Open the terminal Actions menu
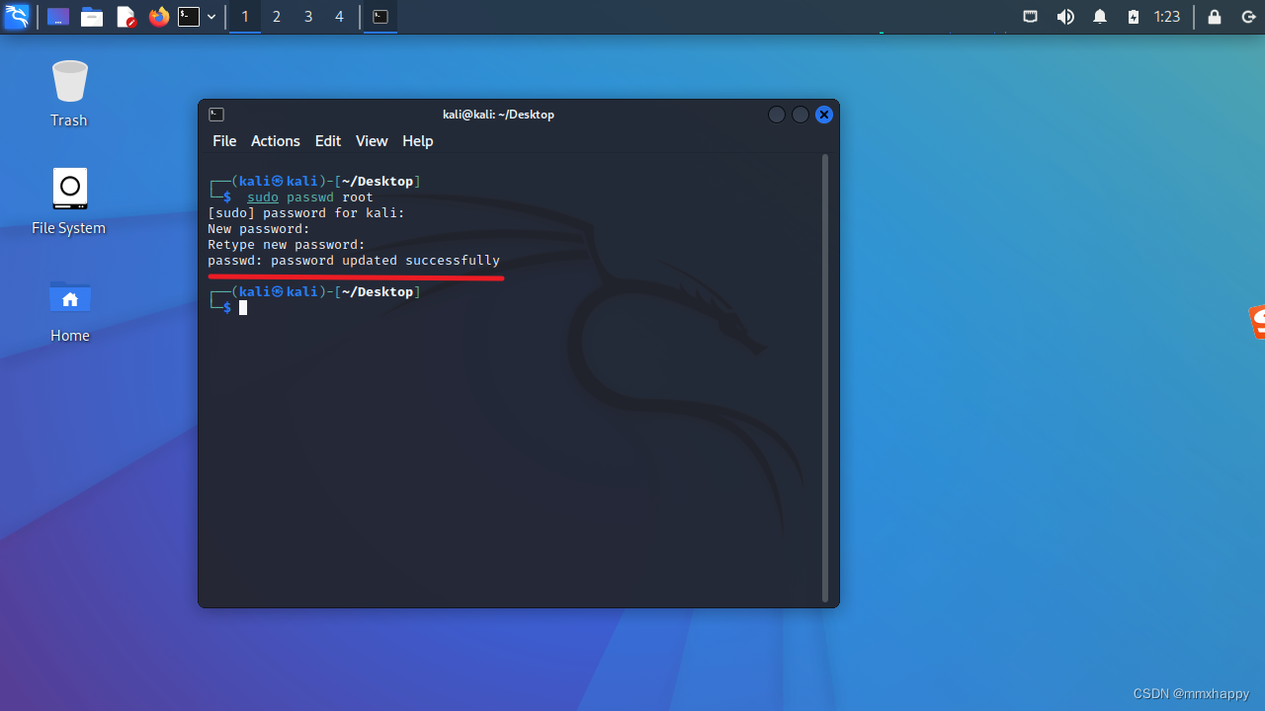The image size is (1265, 711). pyautogui.click(x=275, y=141)
